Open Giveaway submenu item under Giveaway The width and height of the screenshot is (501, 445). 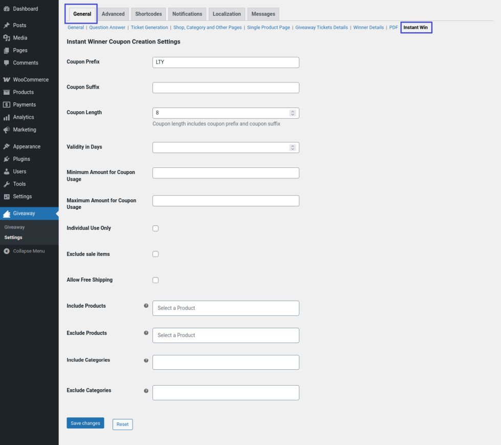pyautogui.click(x=14, y=227)
